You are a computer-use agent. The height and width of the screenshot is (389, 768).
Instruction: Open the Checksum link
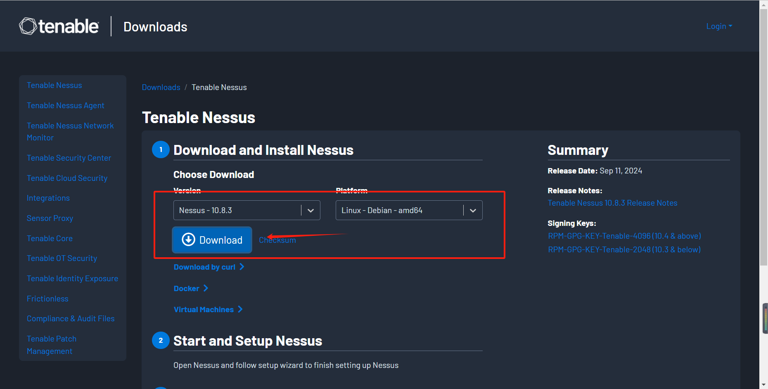(x=277, y=240)
